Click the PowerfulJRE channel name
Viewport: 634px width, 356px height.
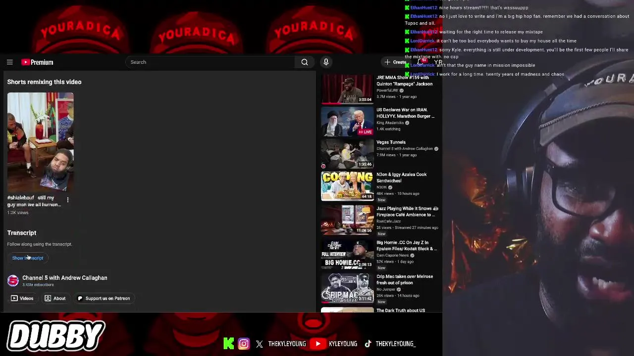pyautogui.click(x=387, y=90)
